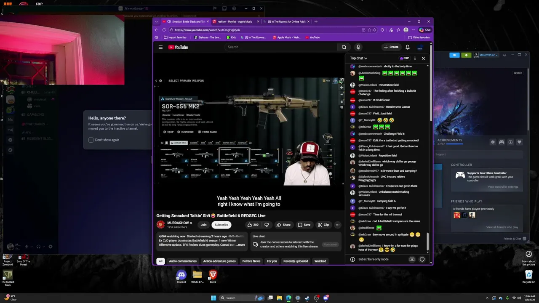Click the YouTube logo to go home
Screen dimensions: 539x303
178,47
